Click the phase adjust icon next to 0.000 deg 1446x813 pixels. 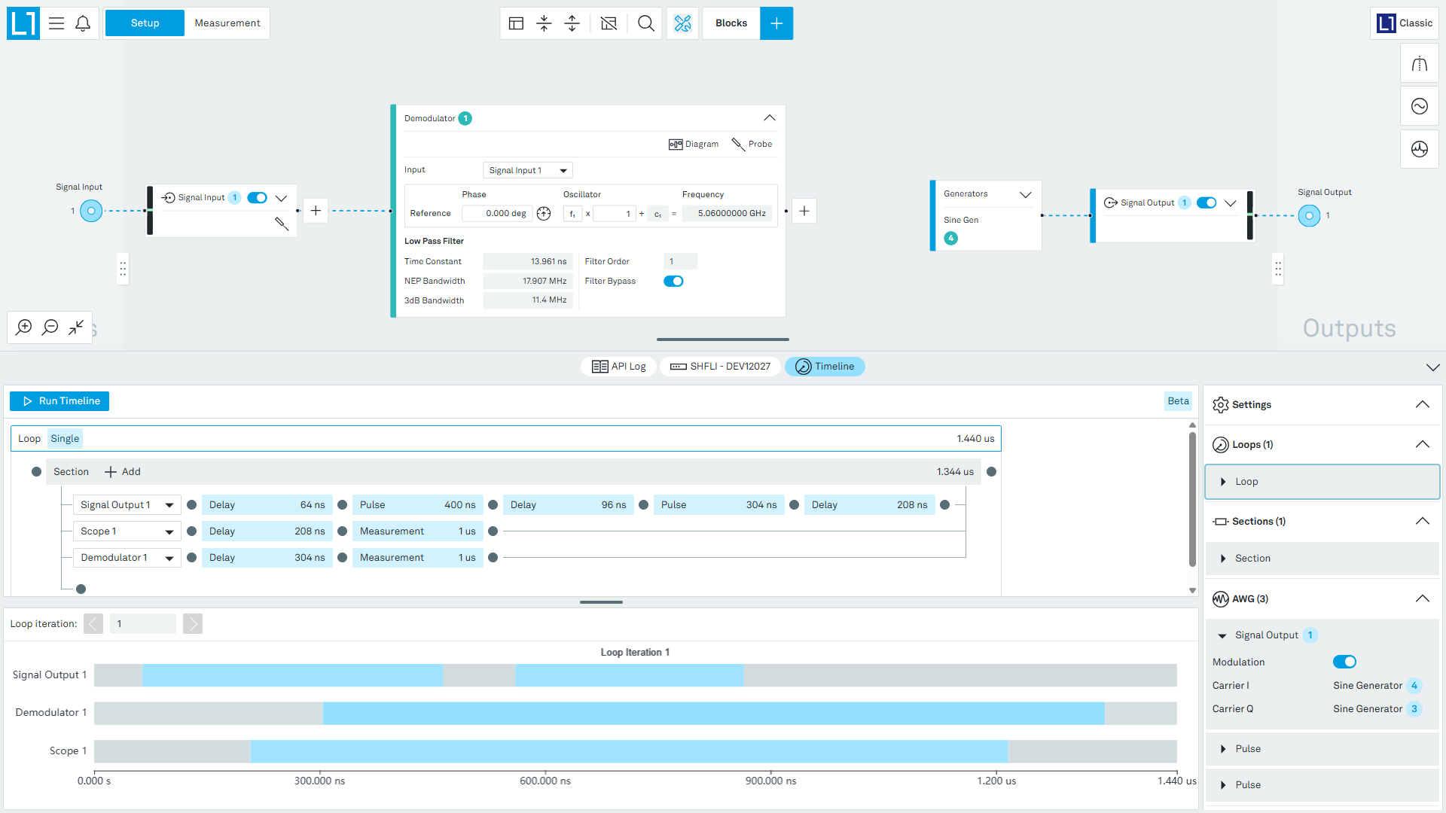point(544,214)
